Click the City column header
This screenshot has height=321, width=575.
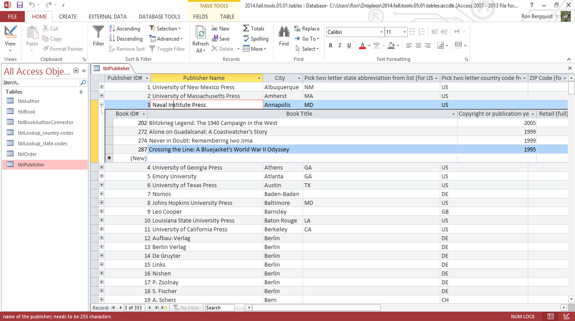pos(280,78)
